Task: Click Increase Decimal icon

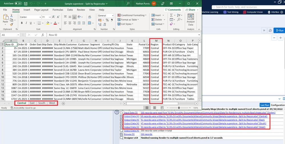Action: coord(100,24)
